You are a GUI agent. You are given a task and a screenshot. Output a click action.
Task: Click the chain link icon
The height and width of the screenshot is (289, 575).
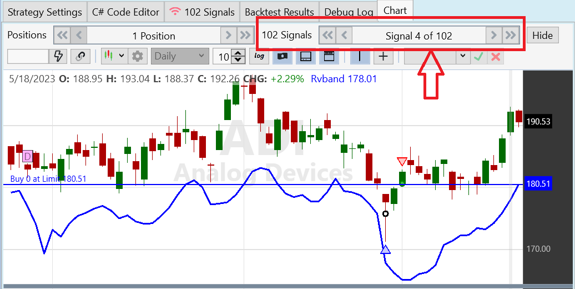coord(80,57)
